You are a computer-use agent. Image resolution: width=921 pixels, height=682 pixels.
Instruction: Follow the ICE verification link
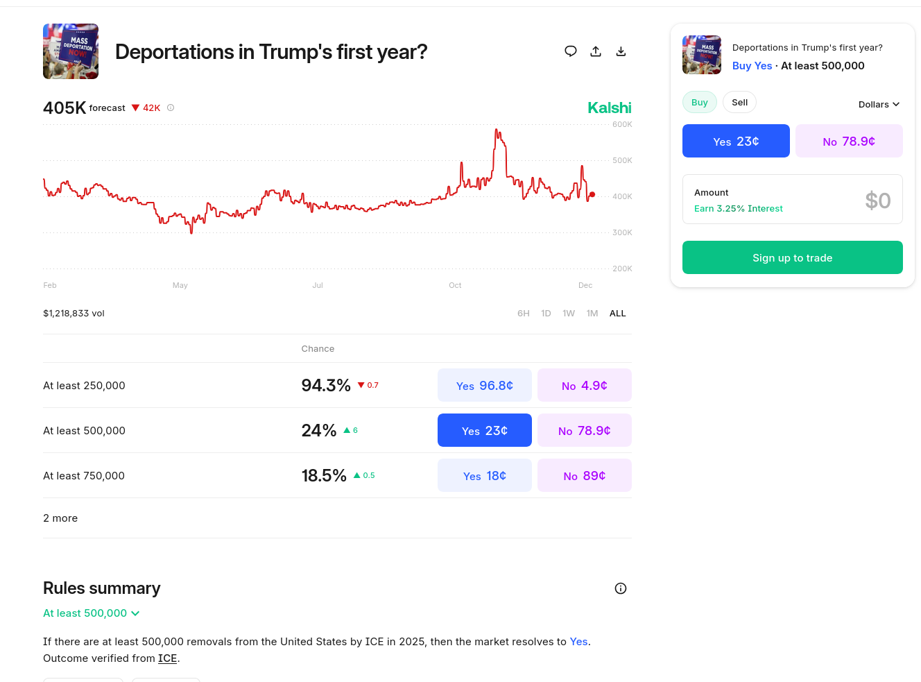coord(167,658)
